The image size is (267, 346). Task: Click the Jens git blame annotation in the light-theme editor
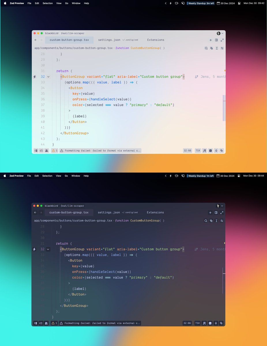[210, 77]
